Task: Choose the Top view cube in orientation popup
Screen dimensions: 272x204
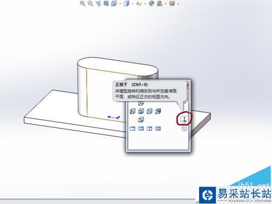Action: [141, 103]
